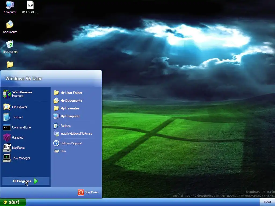Click the start button text
Viewport: 275px width, 206px height.
14,202
